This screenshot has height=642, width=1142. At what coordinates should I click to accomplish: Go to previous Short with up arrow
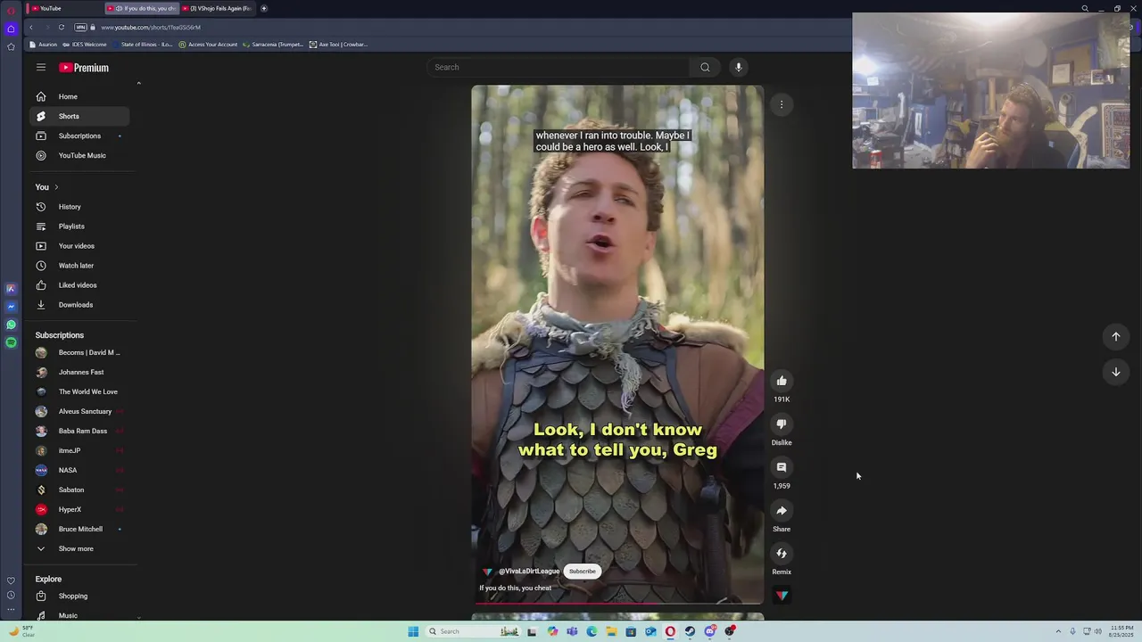point(1115,336)
